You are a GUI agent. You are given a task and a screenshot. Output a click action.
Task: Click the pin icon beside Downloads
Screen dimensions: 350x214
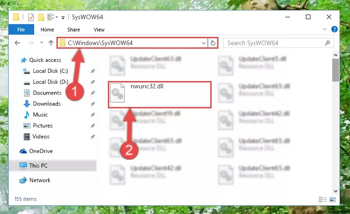93,104
